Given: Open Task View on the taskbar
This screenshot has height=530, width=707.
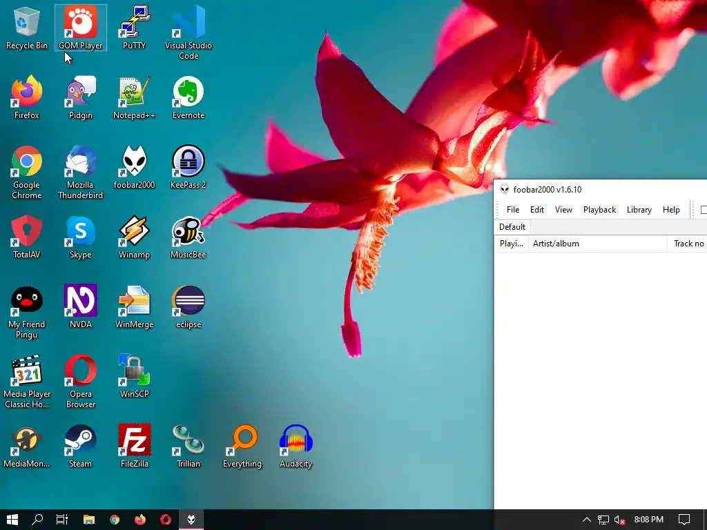Looking at the screenshot, I should tap(62, 520).
